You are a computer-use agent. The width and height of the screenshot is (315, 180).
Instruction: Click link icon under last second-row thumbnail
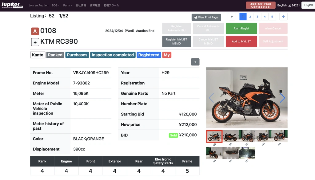click(247, 161)
